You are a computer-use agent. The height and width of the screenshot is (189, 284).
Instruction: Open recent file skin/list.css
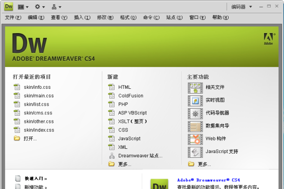pos(36,104)
